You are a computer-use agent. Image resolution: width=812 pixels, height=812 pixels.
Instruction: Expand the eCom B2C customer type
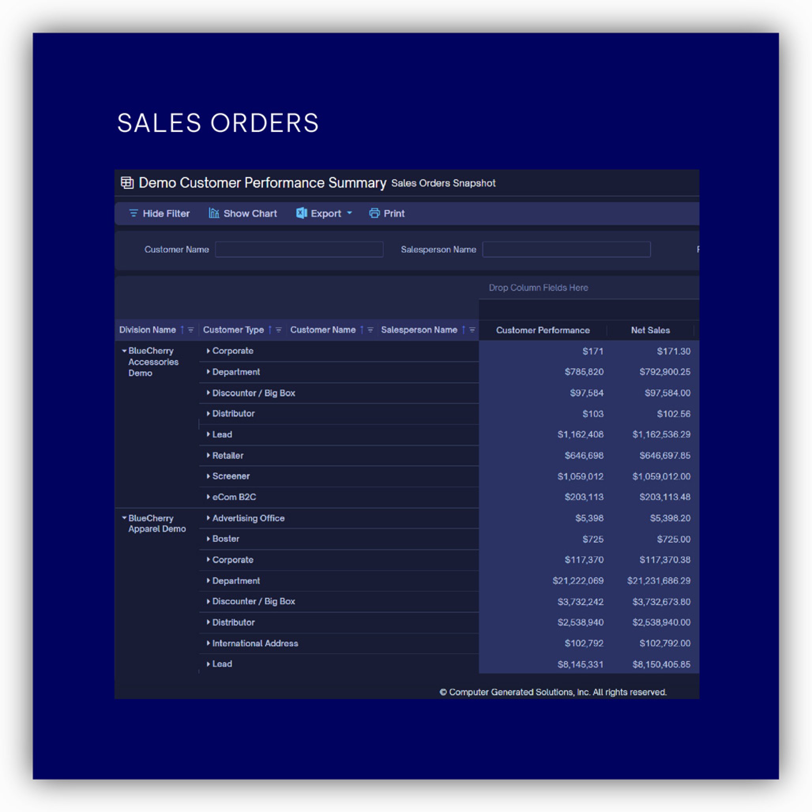208,497
